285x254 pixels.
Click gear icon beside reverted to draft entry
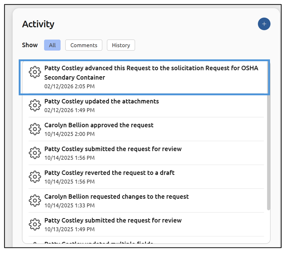35,177
